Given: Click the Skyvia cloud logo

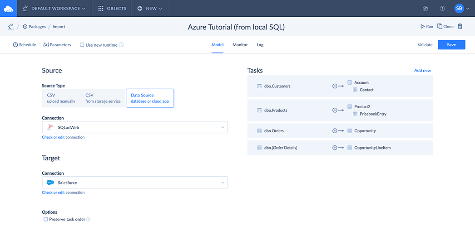Looking at the screenshot, I should 8,9.
